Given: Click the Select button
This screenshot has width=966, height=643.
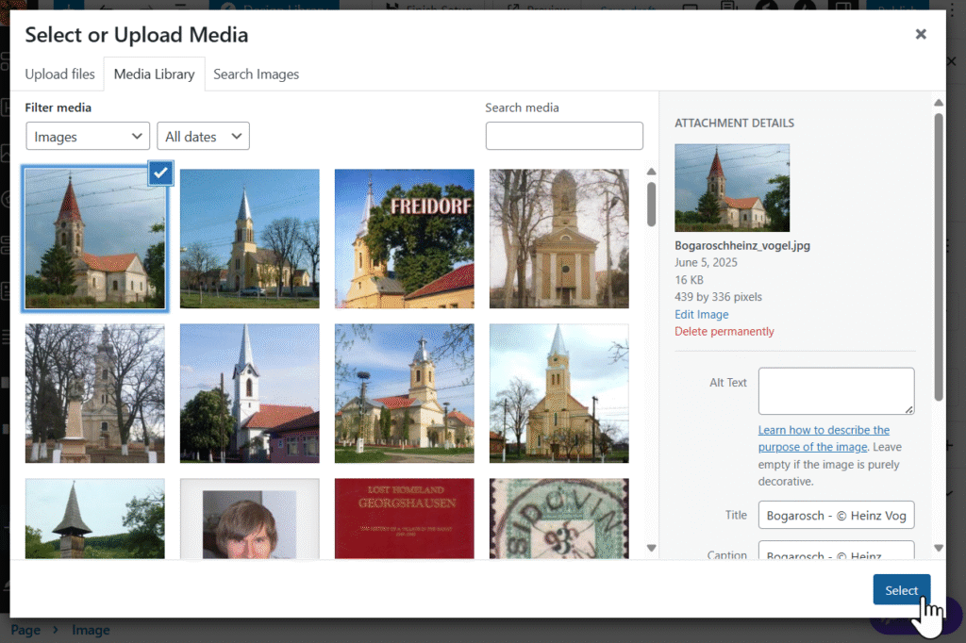Looking at the screenshot, I should pyautogui.click(x=901, y=590).
